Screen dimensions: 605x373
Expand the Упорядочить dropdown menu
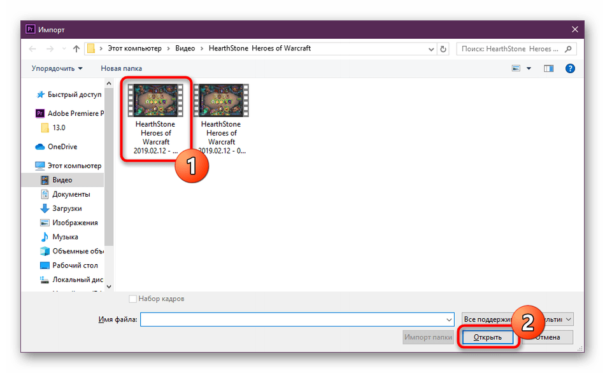[57, 68]
